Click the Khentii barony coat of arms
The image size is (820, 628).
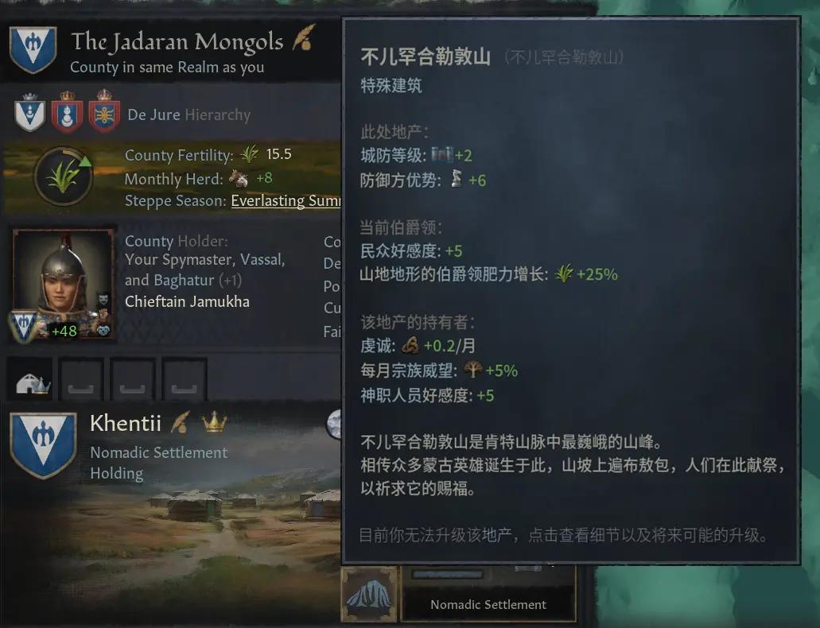coord(44,444)
